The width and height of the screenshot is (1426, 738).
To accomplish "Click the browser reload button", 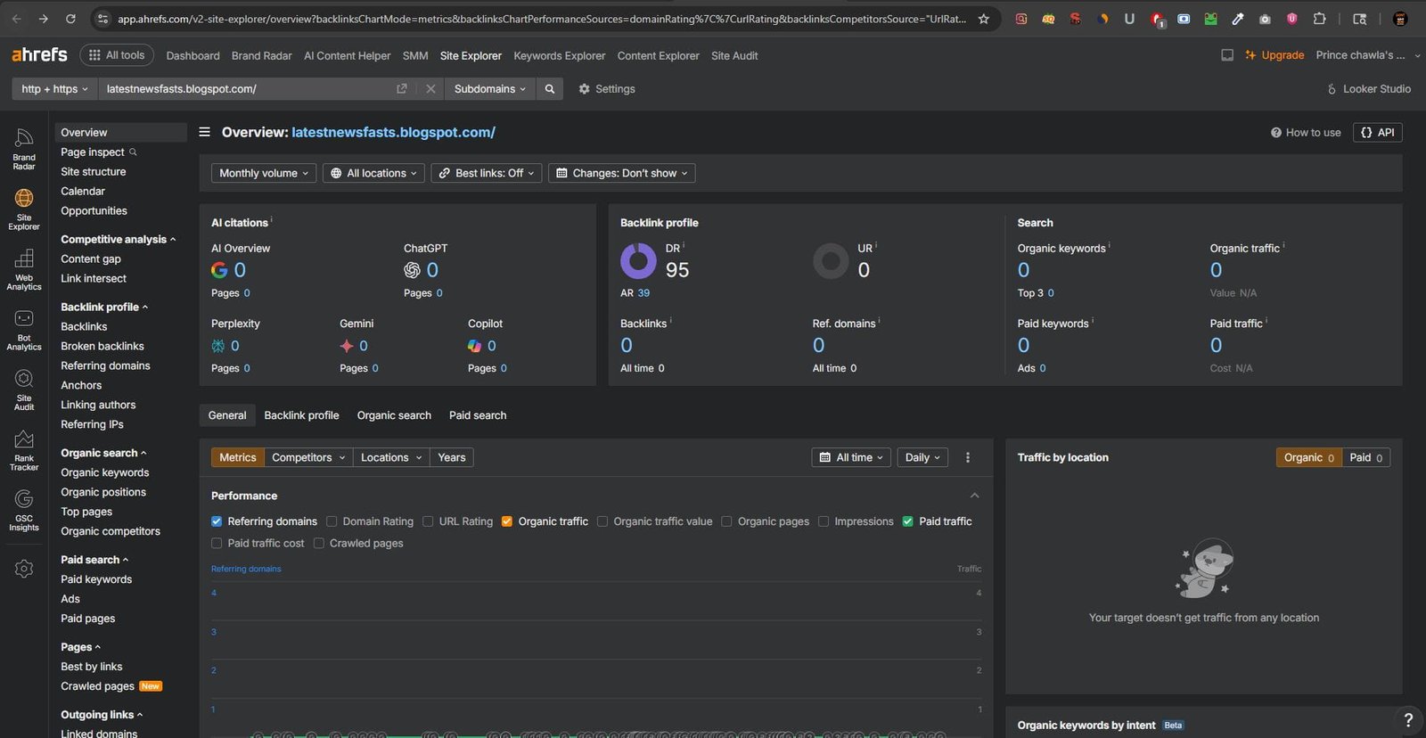I will 70,19.
